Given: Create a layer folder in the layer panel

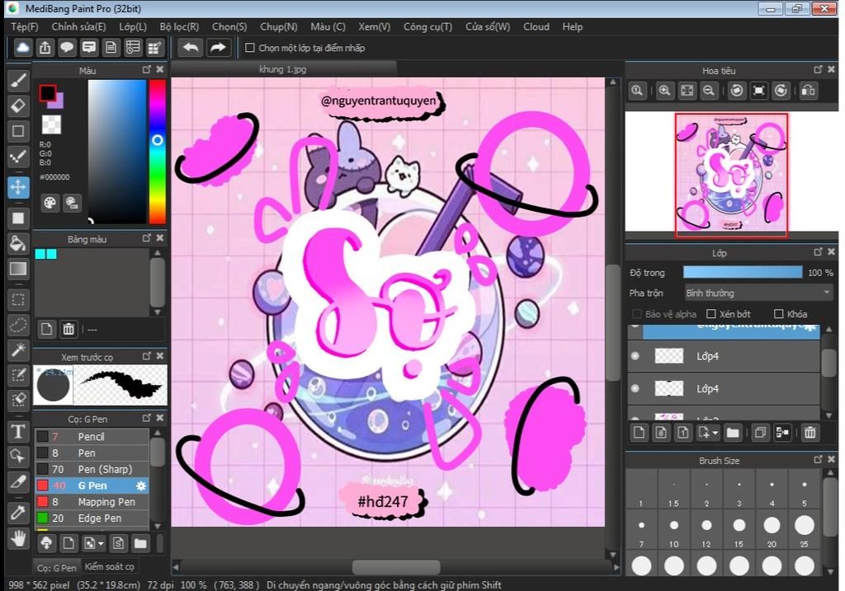Looking at the screenshot, I should pyautogui.click(x=733, y=432).
